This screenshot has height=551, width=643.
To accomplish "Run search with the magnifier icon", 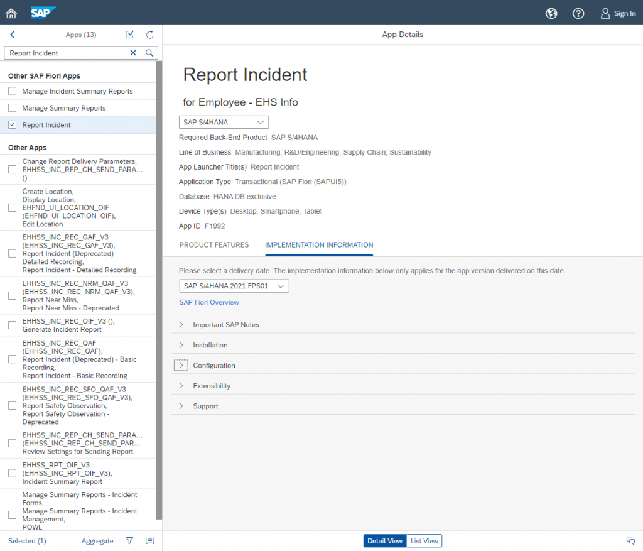I will [149, 53].
